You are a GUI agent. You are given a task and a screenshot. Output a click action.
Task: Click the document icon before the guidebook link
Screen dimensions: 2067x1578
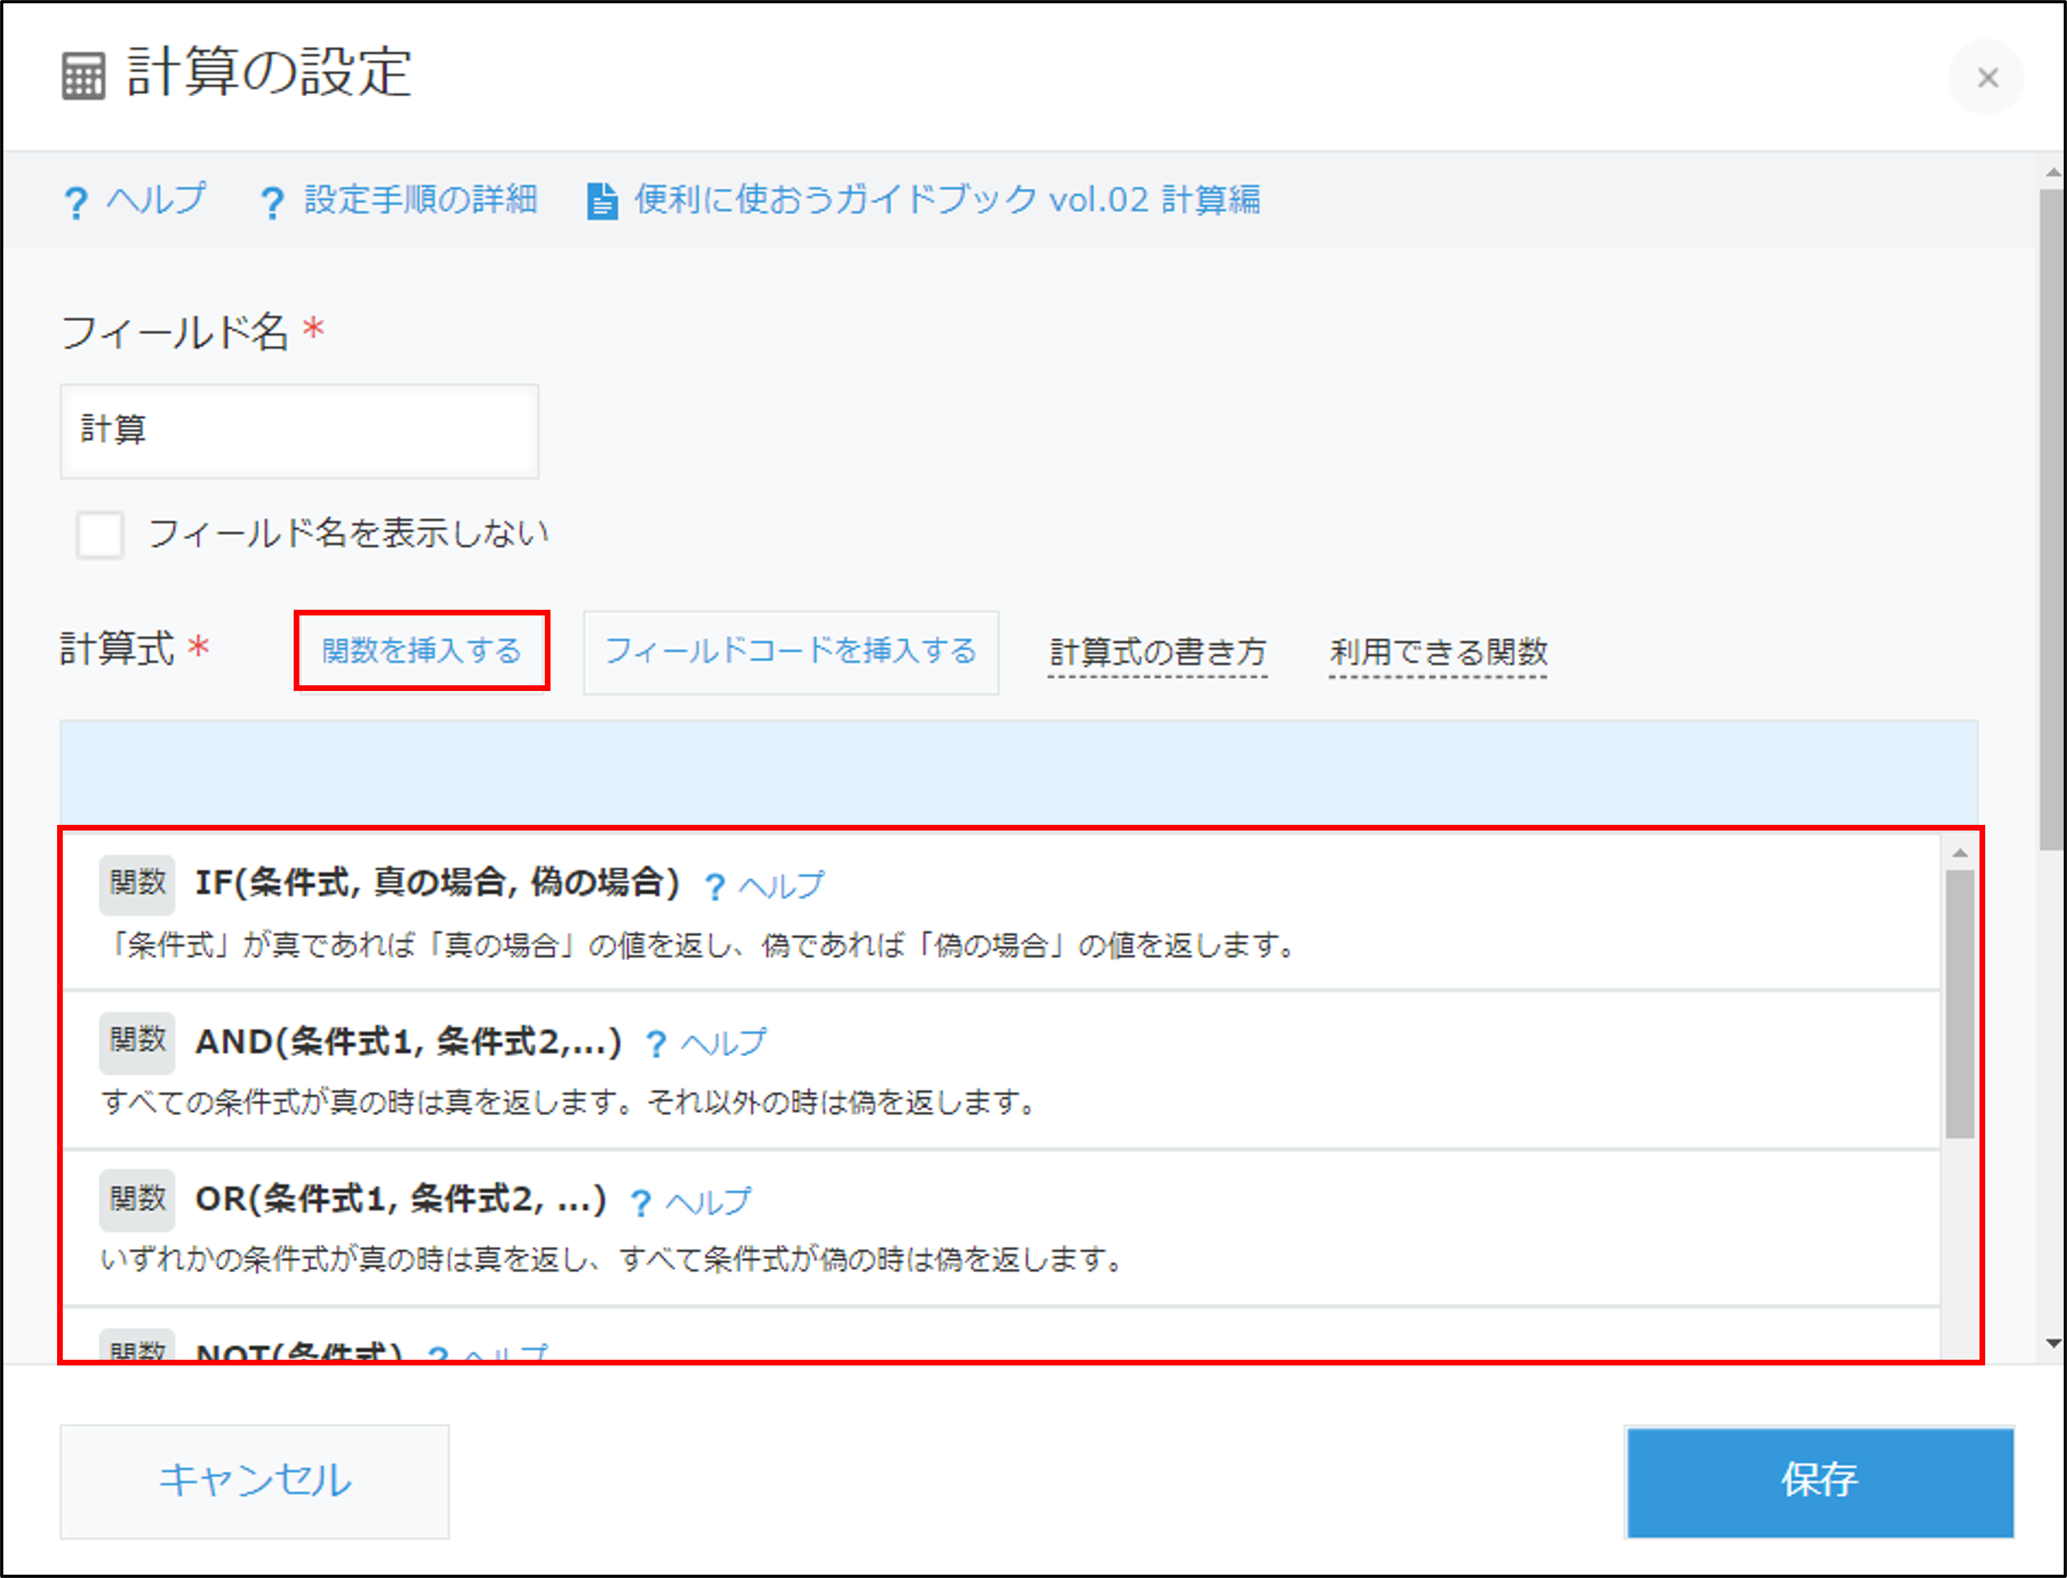tap(602, 200)
